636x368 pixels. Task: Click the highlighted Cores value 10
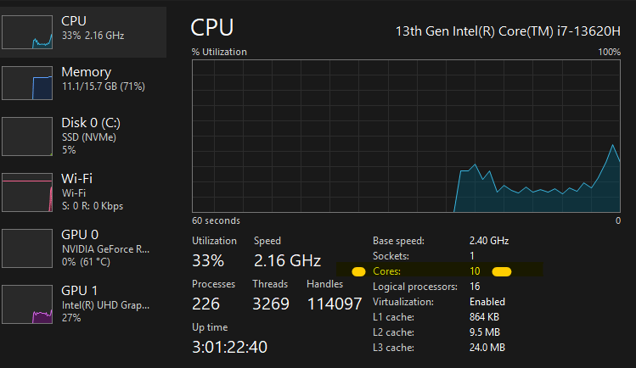click(475, 271)
